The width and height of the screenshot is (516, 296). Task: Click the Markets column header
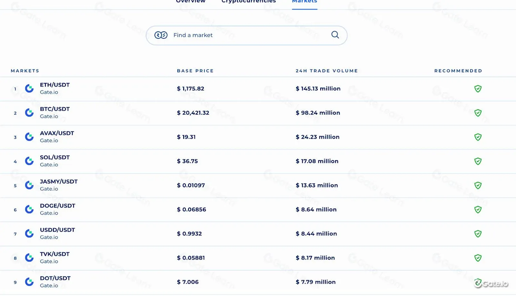[25, 71]
